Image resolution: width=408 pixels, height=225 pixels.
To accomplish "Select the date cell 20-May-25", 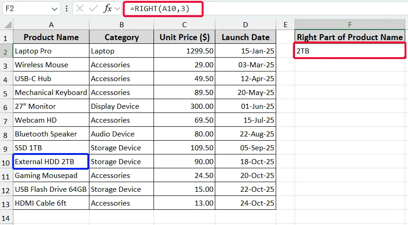I will [245, 92].
